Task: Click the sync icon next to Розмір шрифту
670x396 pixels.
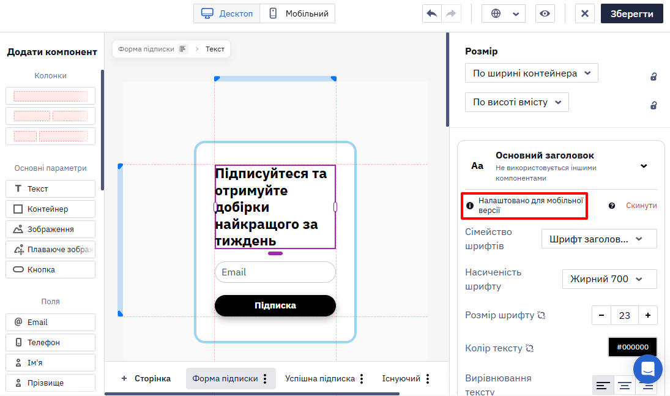Action: point(542,316)
